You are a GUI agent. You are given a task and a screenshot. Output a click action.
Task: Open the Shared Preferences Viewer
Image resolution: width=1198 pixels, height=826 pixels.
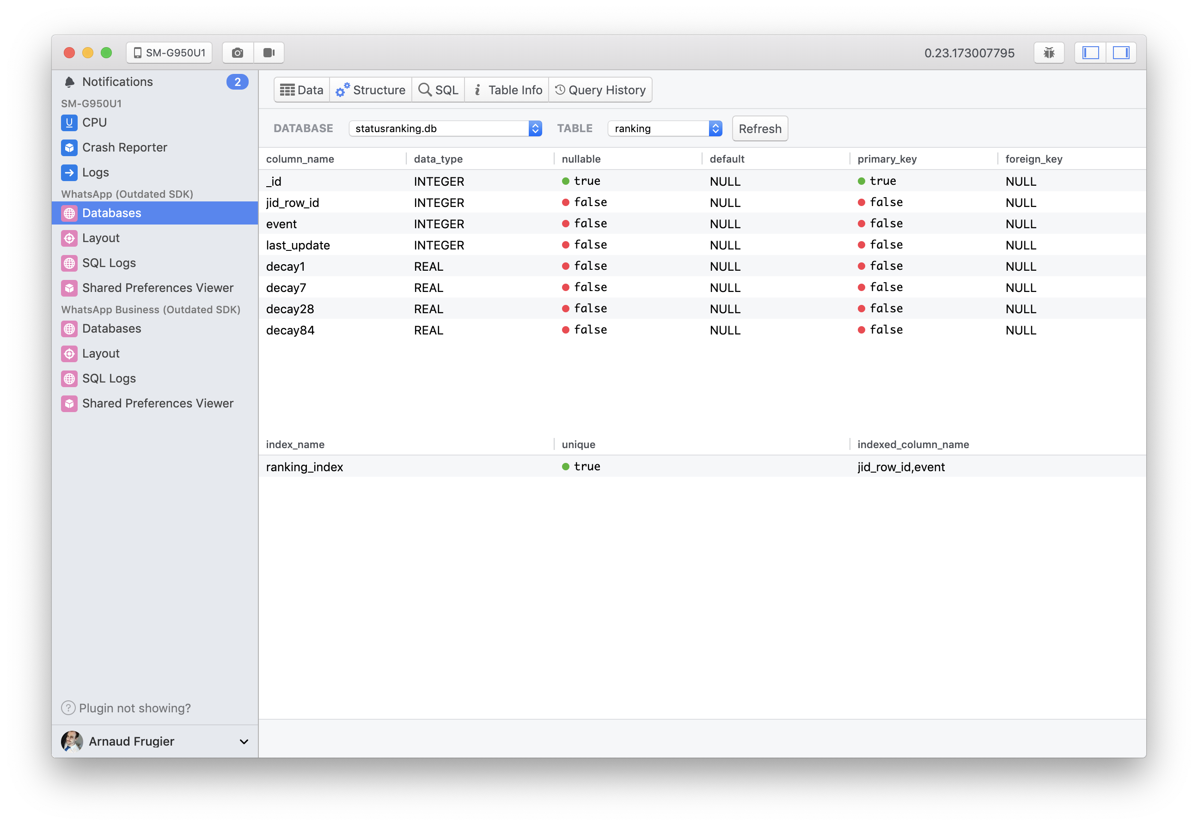pyautogui.click(x=158, y=288)
